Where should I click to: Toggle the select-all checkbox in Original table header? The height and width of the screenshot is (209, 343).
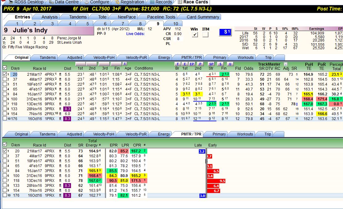(5, 68)
